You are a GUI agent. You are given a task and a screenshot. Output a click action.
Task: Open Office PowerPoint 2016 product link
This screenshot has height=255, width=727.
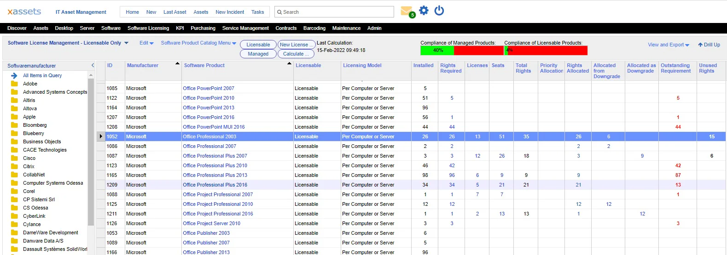tap(209, 117)
